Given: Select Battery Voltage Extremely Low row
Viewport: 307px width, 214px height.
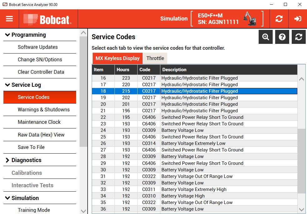Looking at the screenshot, I should (195, 143).
